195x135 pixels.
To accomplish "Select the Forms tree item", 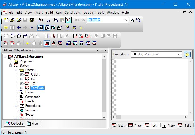I will [x=29, y=92].
